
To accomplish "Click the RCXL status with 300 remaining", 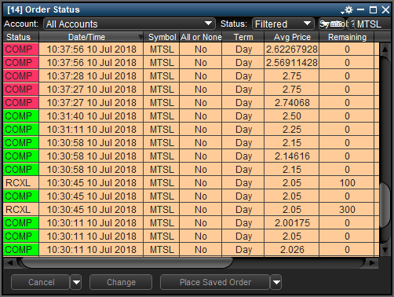I will (20, 209).
